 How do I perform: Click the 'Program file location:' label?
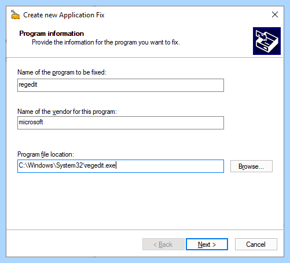pyautogui.click(x=46, y=154)
